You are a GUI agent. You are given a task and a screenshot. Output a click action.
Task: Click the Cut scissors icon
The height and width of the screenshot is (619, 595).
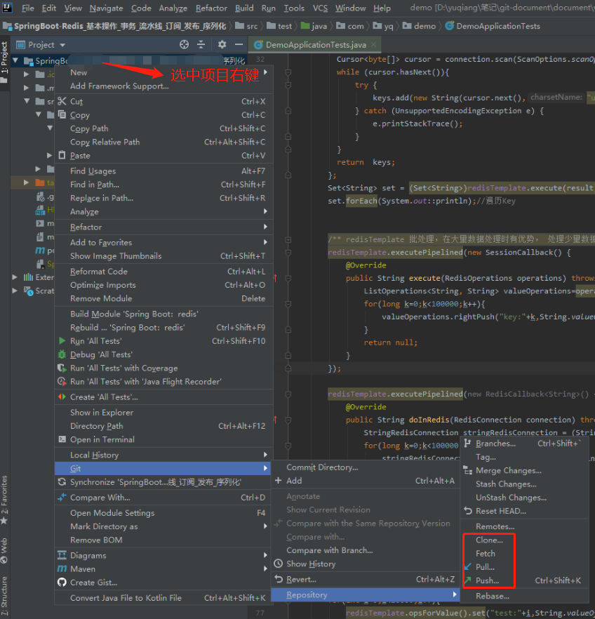point(62,101)
